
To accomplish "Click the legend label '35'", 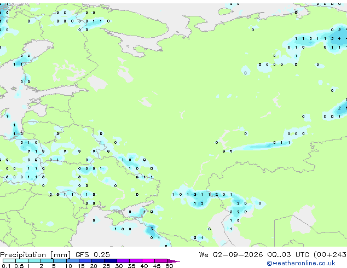I will coord(131,266).
